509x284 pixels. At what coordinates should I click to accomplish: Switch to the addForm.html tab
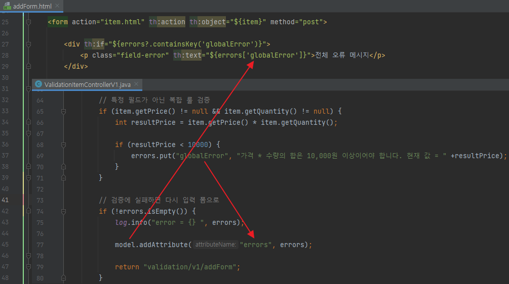click(31, 6)
